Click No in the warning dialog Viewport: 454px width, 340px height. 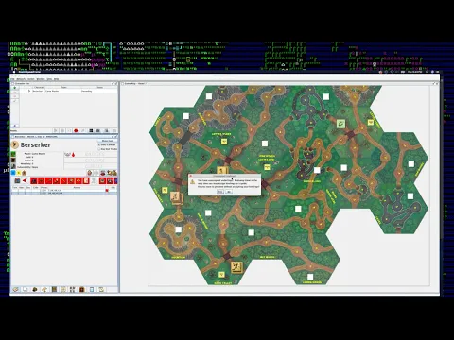click(x=229, y=192)
